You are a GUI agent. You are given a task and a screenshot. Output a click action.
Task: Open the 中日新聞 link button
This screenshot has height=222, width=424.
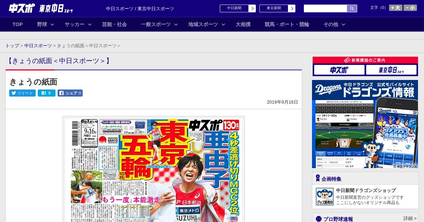[234, 8]
